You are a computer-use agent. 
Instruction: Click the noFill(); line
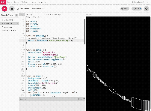33,90
